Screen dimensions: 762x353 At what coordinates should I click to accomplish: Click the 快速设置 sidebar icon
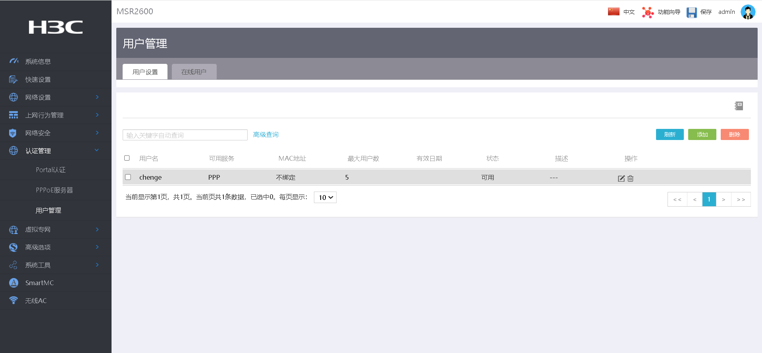point(13,79)
